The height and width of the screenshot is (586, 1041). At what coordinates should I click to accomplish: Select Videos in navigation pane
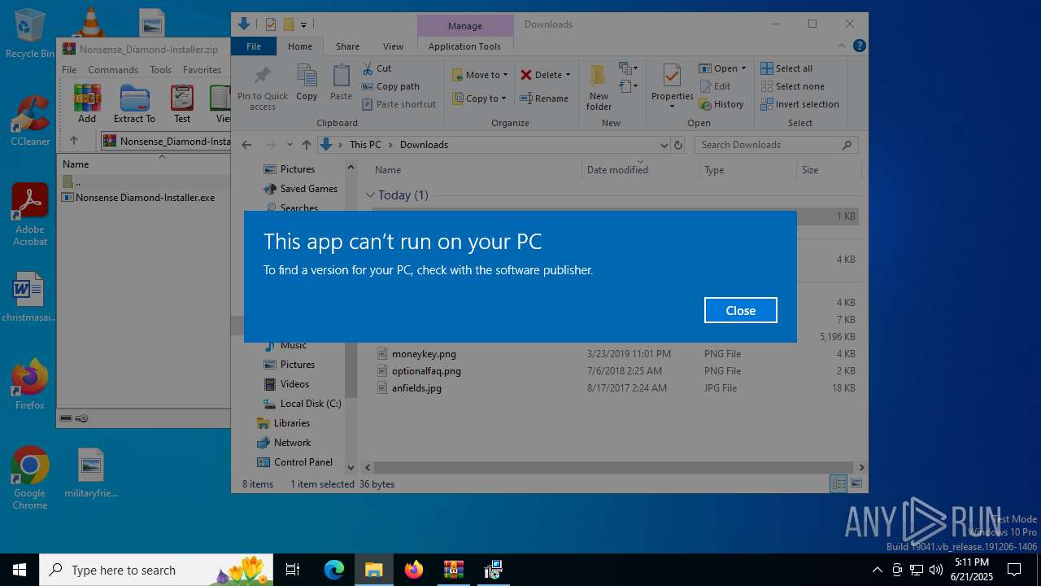pyautogui.click(x=294, y=384)
